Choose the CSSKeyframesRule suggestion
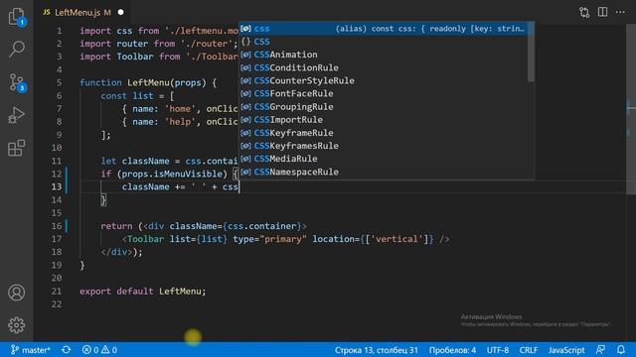Viewport: 636px width, 357px height. [384, 146]
